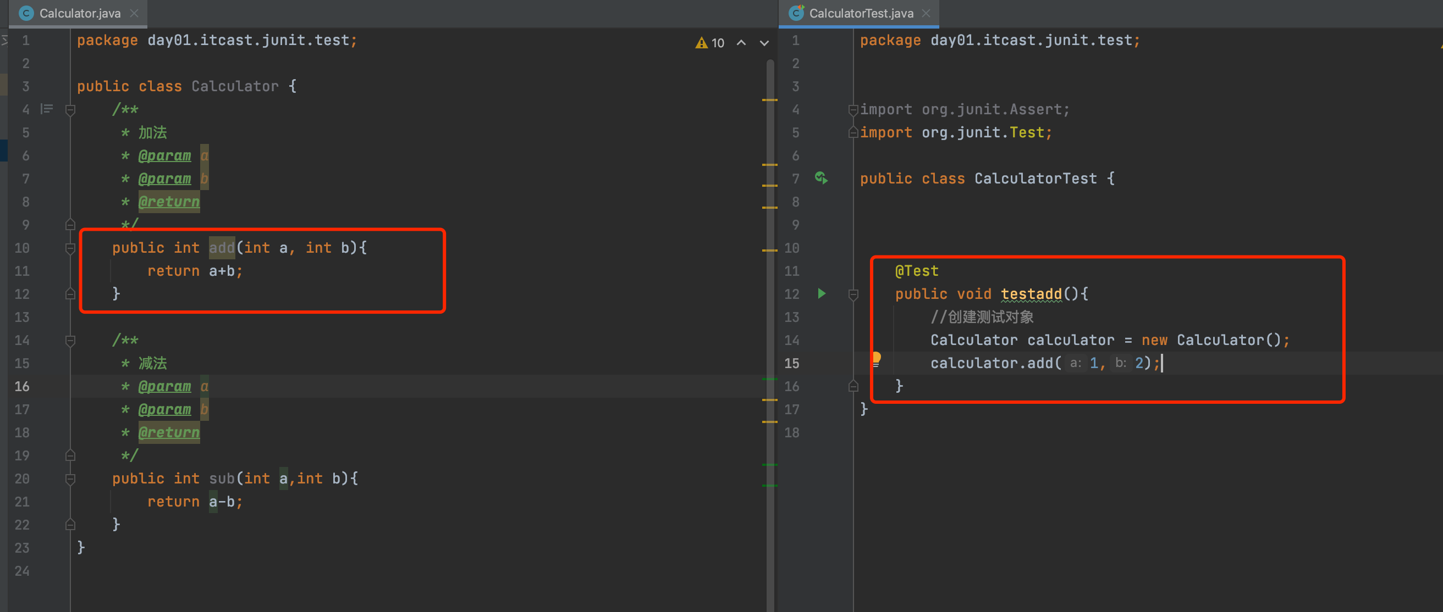Click 'return a-b;' statement on line 21
1443x612 pixels.
(195, 501)
